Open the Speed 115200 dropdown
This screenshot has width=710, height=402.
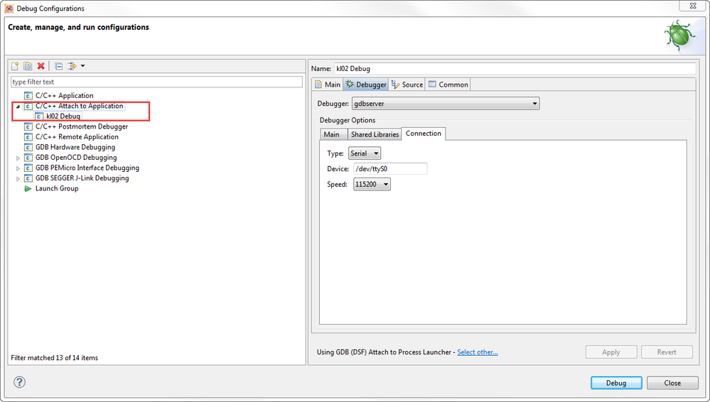372,184
